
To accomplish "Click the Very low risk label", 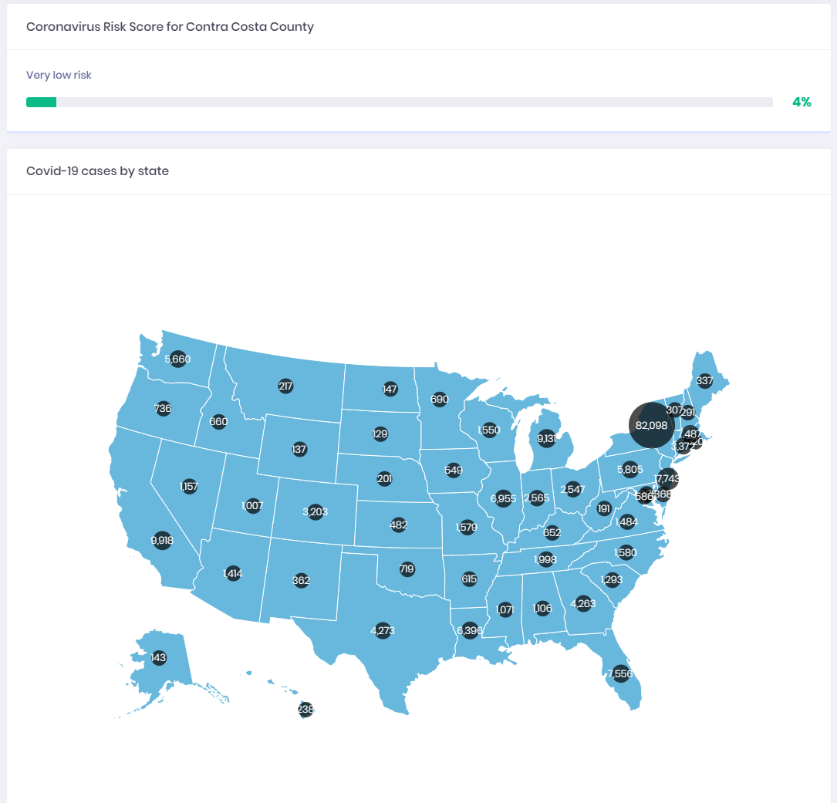I will (x=59, y=75).
